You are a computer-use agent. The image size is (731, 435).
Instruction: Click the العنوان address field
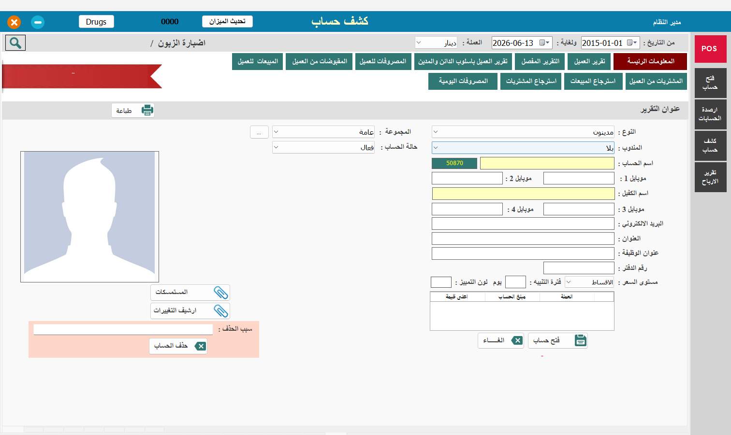[523, 239]
